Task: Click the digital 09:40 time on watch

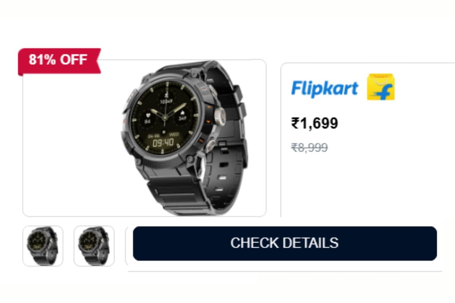Action: point(163,142)
